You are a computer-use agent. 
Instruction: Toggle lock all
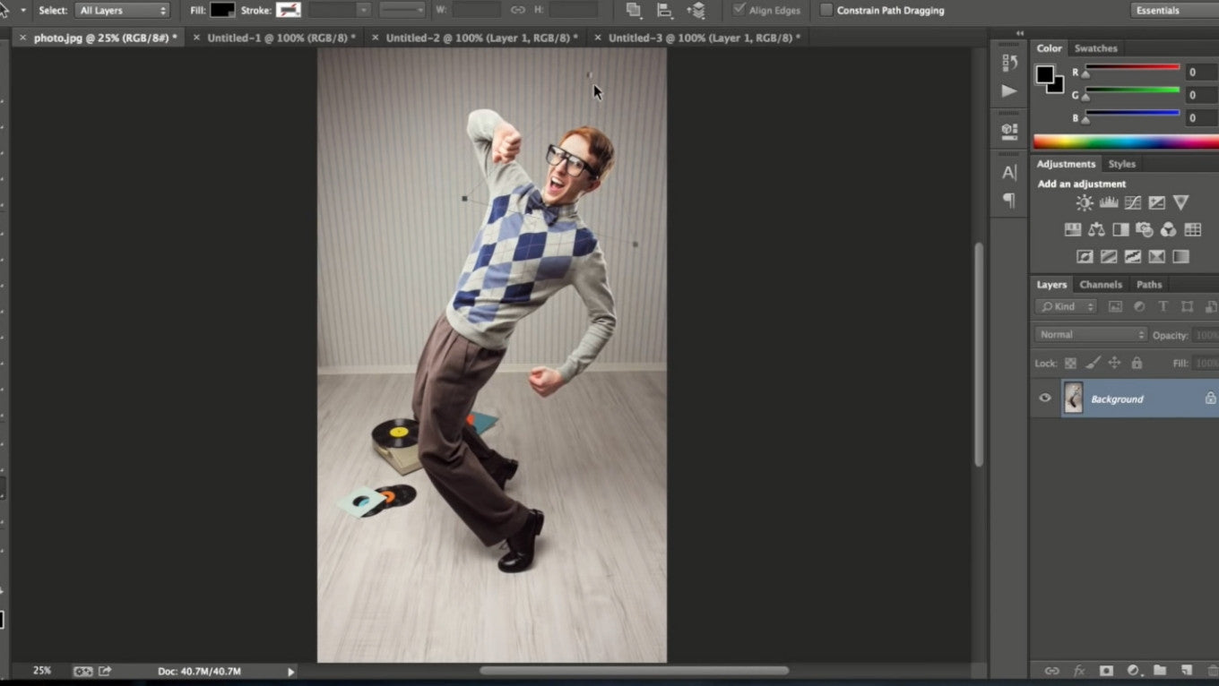[x=1137, y=364]
